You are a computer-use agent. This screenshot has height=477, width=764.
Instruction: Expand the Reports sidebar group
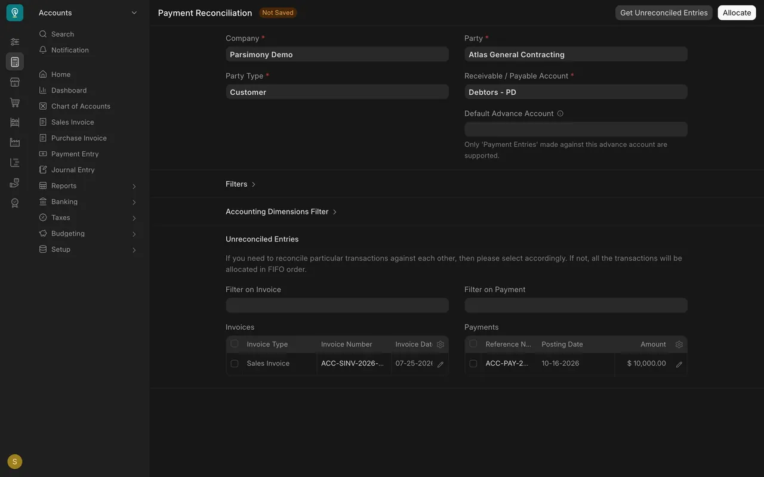[x=88, y=185]
